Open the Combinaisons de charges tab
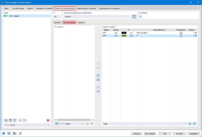202x137 pixels. pyautogui.click(x=109, y=8)
